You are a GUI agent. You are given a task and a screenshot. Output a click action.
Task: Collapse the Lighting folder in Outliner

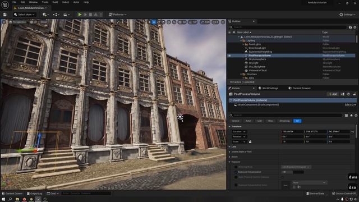pos(241,40)
